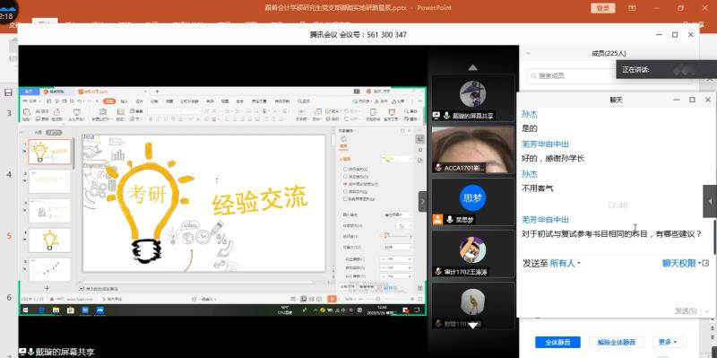Click the chat message 好的,感谢孙学长
Screen dimensions: 717x358
click(553, 159)
